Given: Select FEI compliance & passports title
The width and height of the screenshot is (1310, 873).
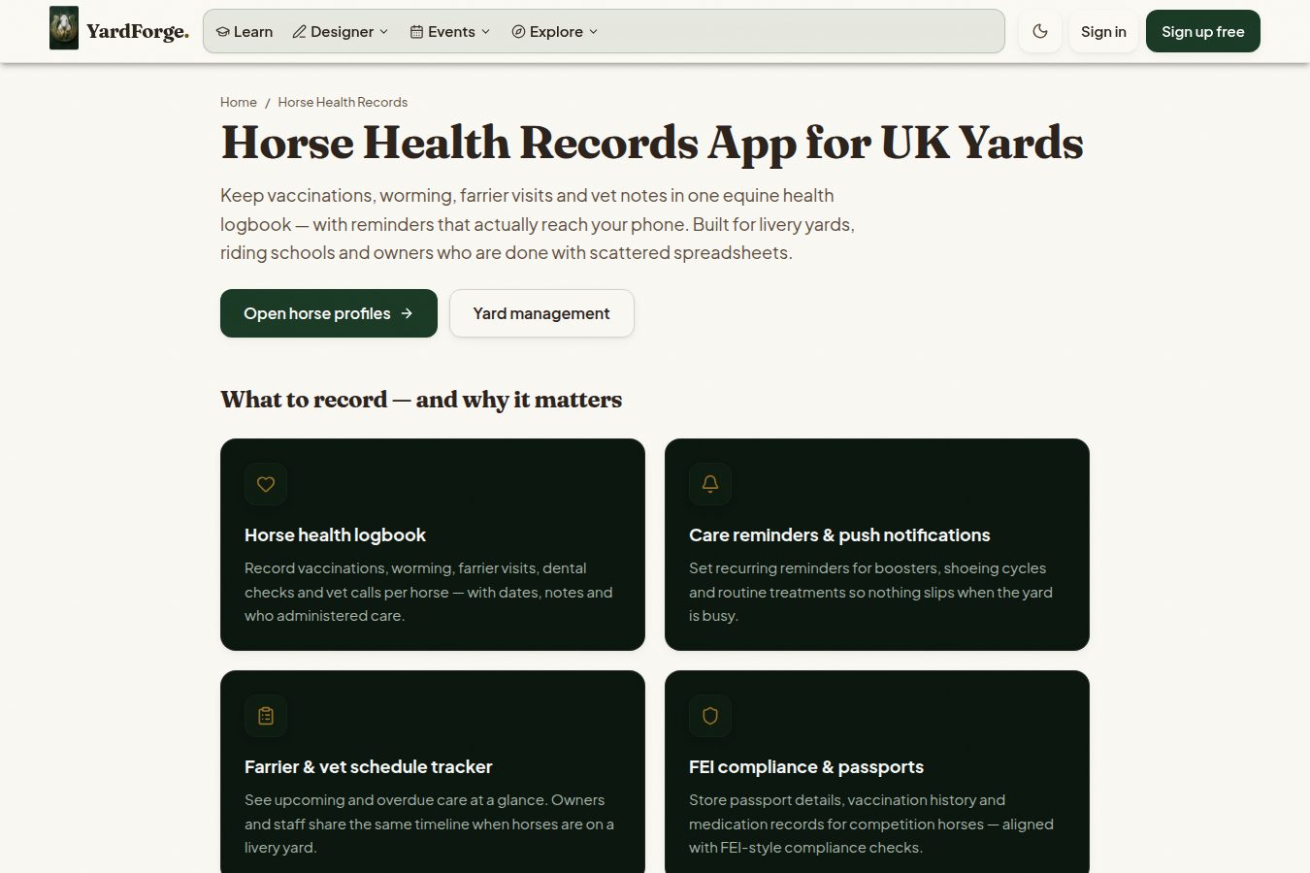Looking at the screenshot, I should [806, 766].
